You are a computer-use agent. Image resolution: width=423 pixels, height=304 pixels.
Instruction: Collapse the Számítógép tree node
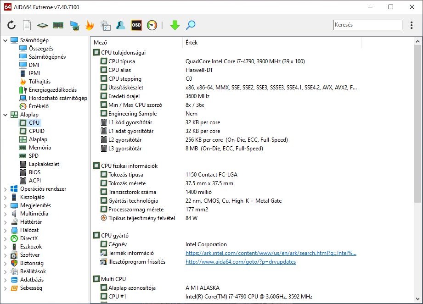click(x=6, y=40)
